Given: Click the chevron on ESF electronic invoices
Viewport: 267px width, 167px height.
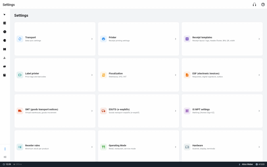Looking at the screenshot, I should pyautogui.click(x=259, y=75).
